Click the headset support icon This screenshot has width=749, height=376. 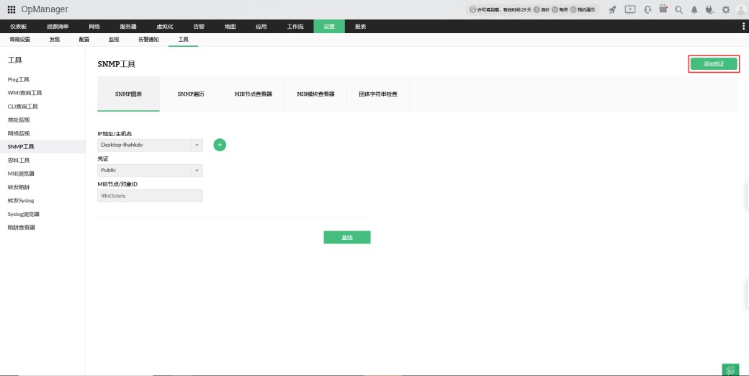click(647, 9)
